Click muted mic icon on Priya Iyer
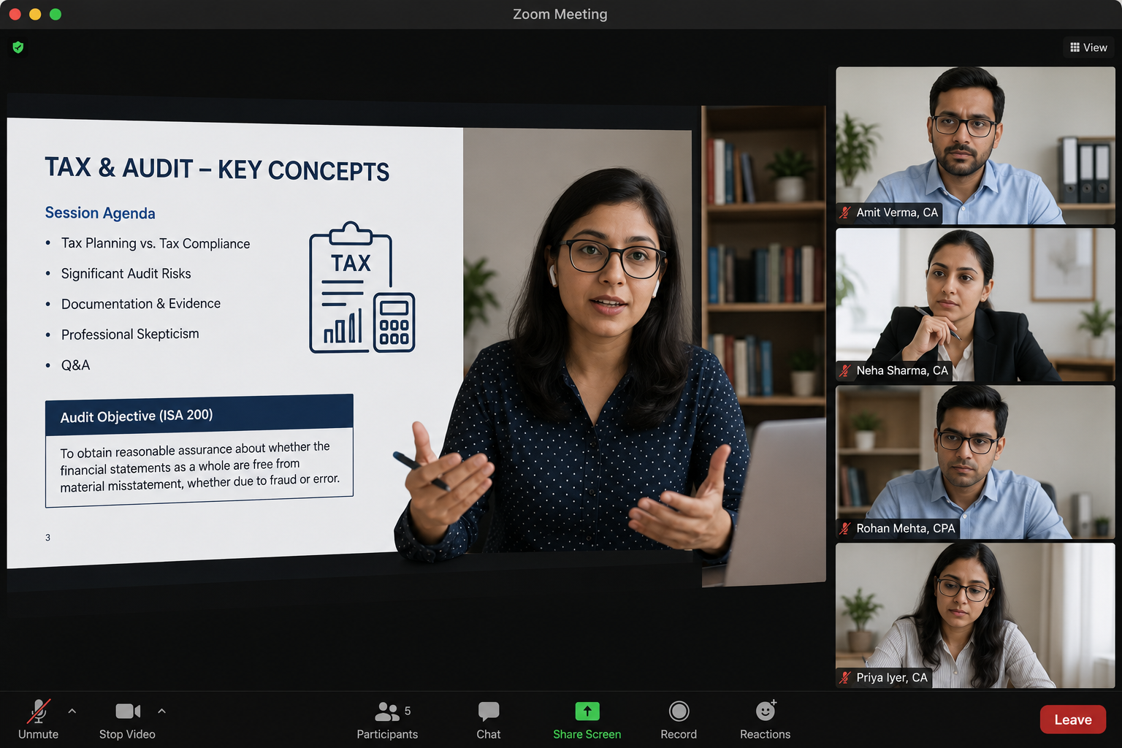The height and width of the screenshot is (748, 1122). point(845,677)
